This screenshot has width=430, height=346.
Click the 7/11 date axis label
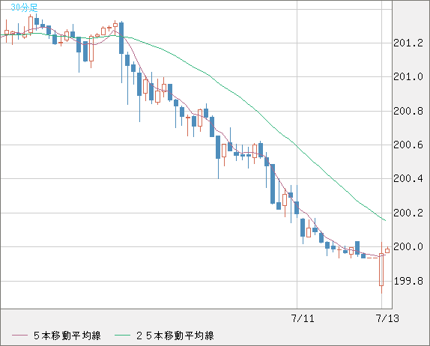click(303, 318)
